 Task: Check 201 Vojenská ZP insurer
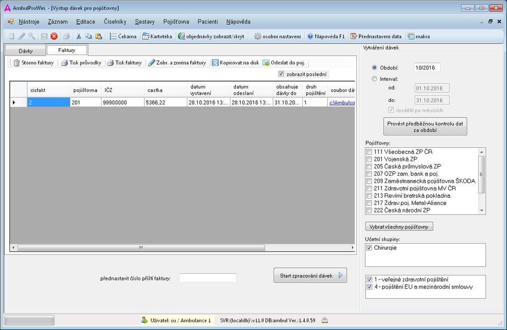click(369, 159)
